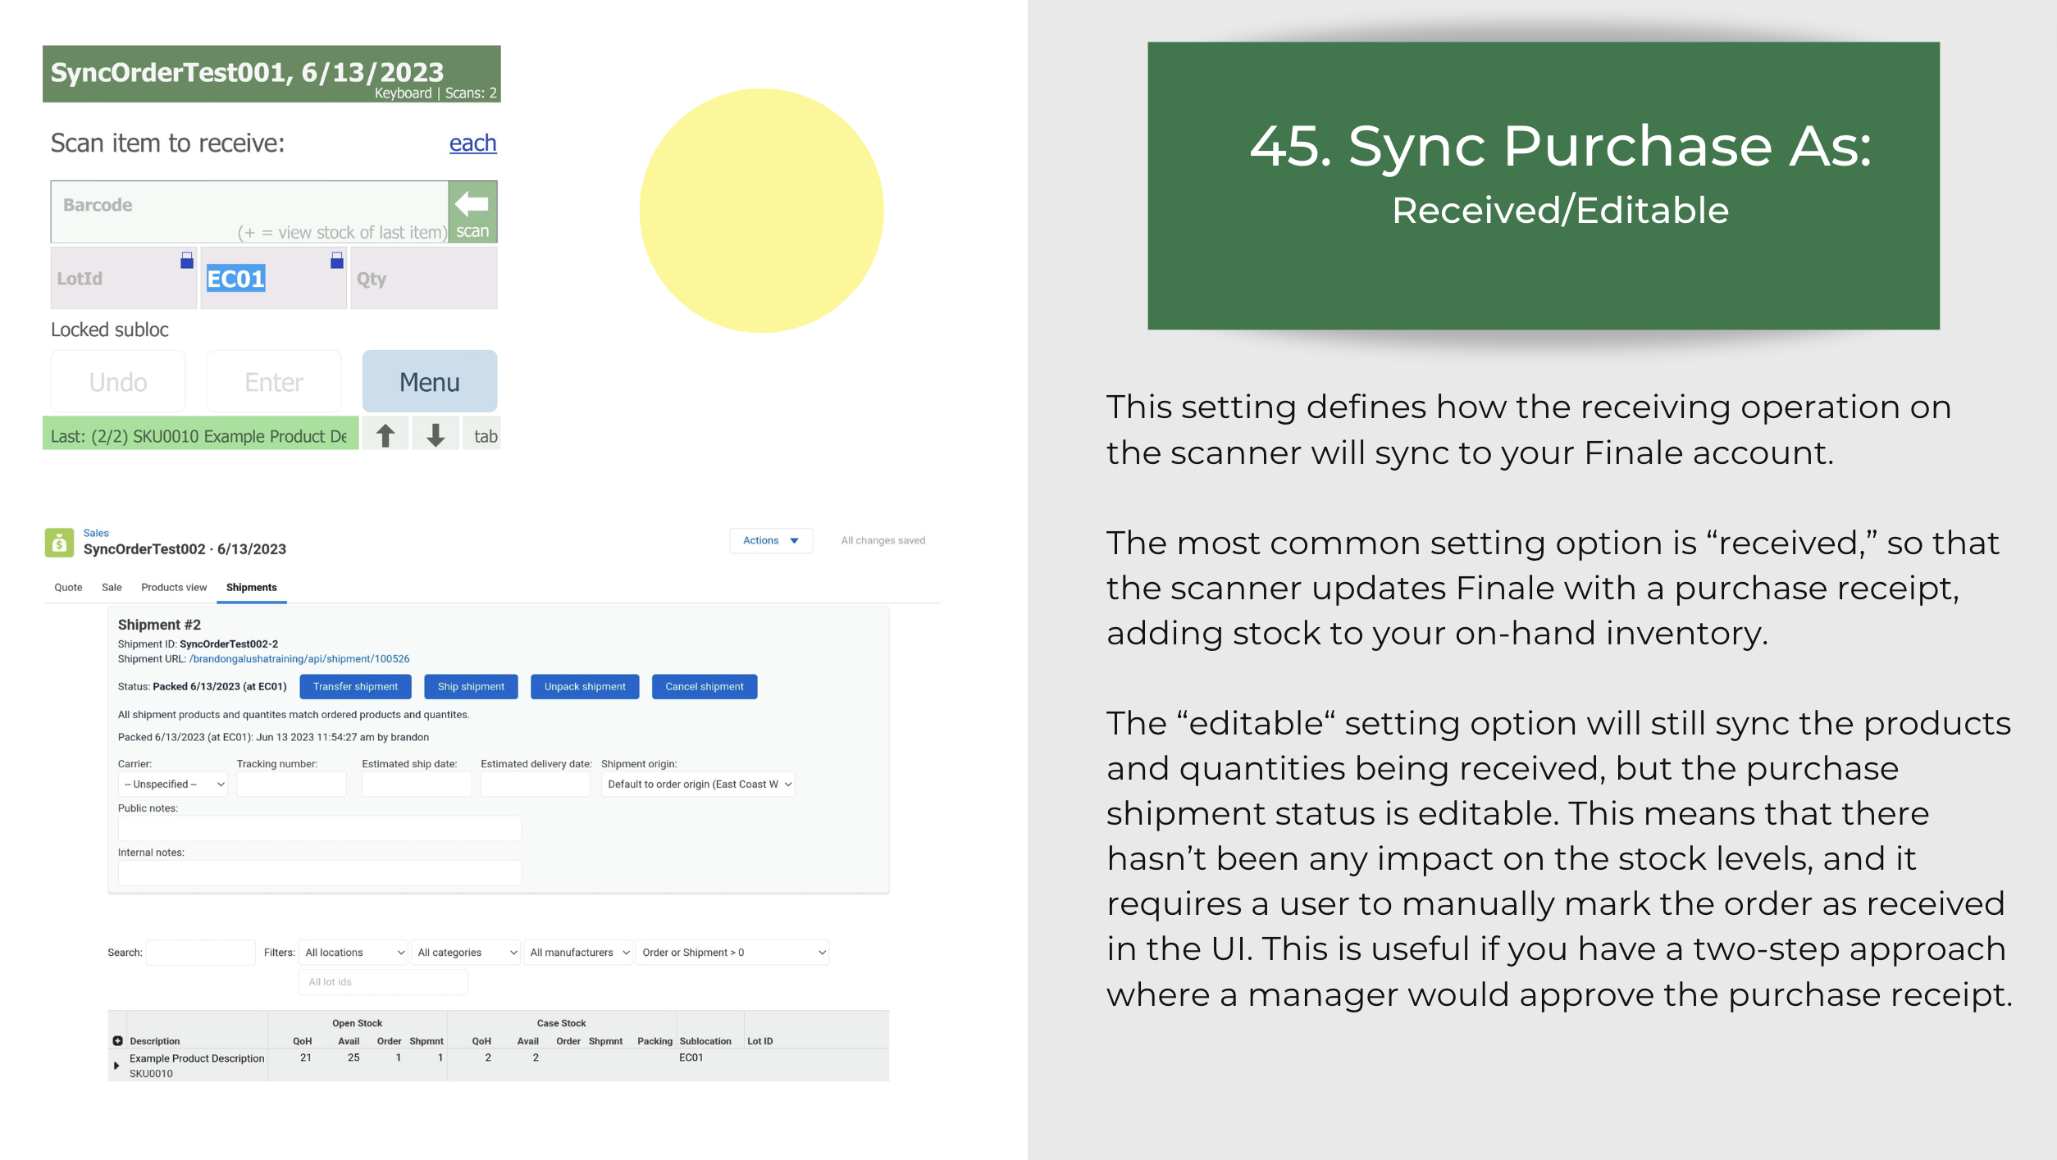Click the Internal notes field
This screenshot has width=2057, height=1160.
click(x=320, y=873)
